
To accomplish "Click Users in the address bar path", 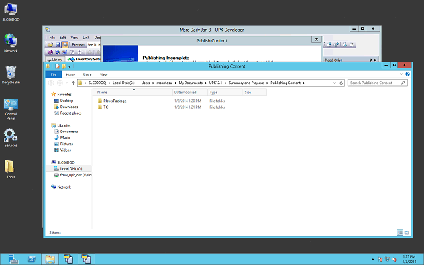I will click(146, 83).
